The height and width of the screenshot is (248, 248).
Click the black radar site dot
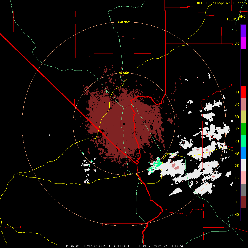pyautogui.click(x=124, y=124)
